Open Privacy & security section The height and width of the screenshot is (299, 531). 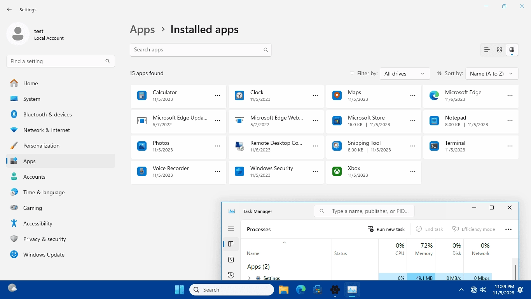point(61,239)
